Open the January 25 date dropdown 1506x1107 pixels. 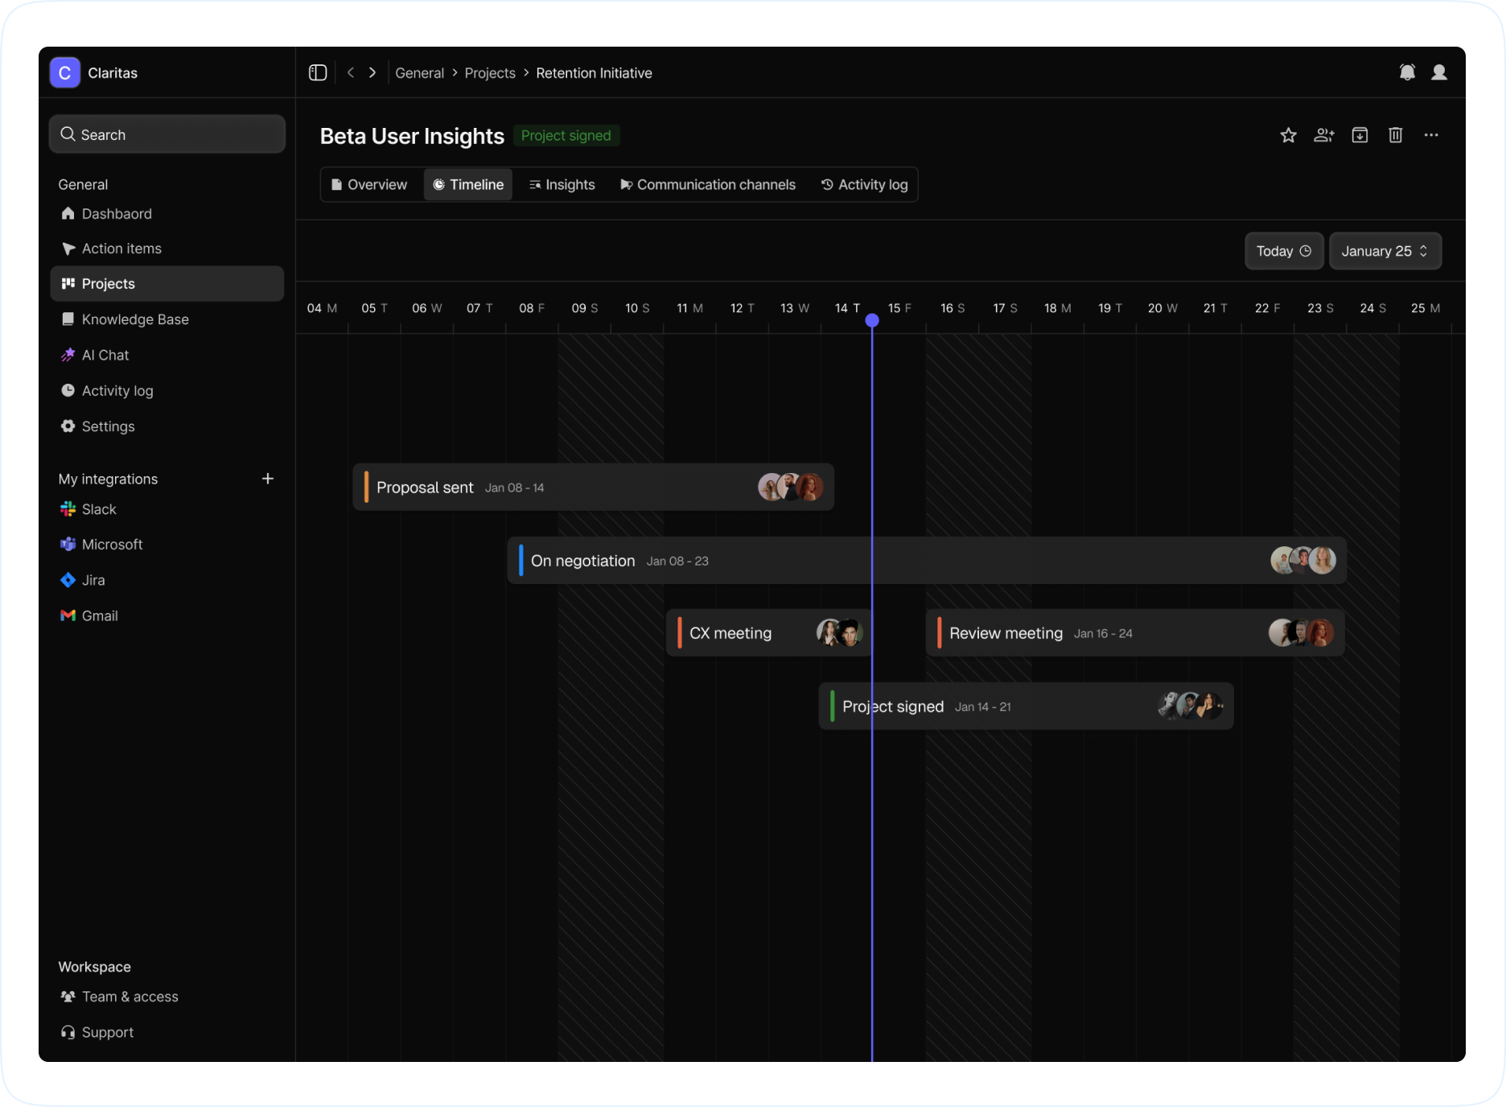(x=1385, y=251)
